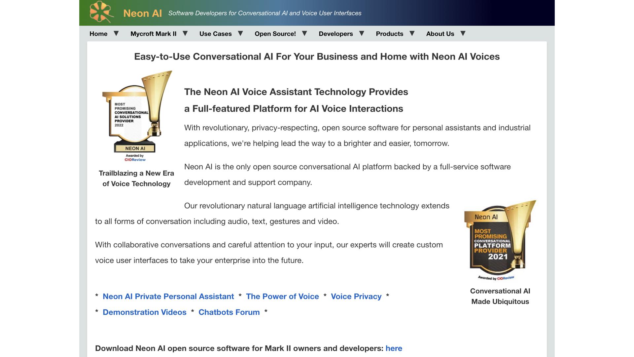Viewport: 634px width, 357px height.
Task: Click the 'here' download link
Action: tap(394, 348)
